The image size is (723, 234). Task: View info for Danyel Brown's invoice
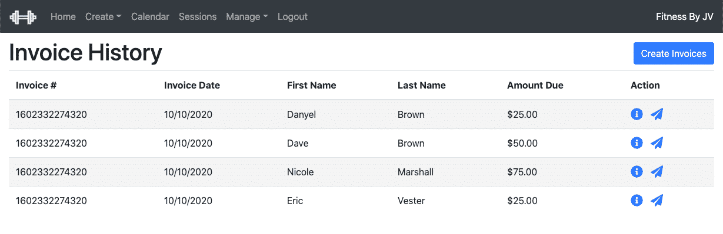[x=636, y=114]
